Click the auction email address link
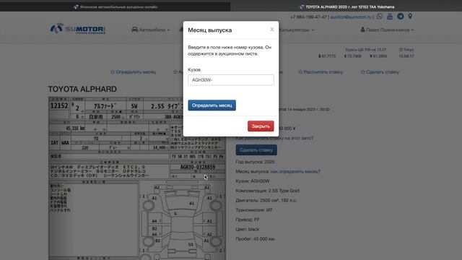Screen dimensions: 462x260 351,17
